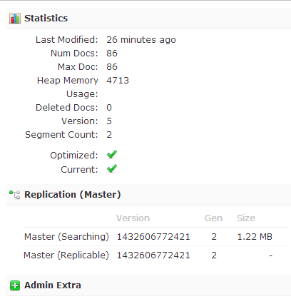The image size is (291, 304).
Task: Click the Statistics bar chart icon
Action: tap(15, 19)
